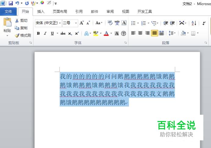Center align the text

pos(140,33)
